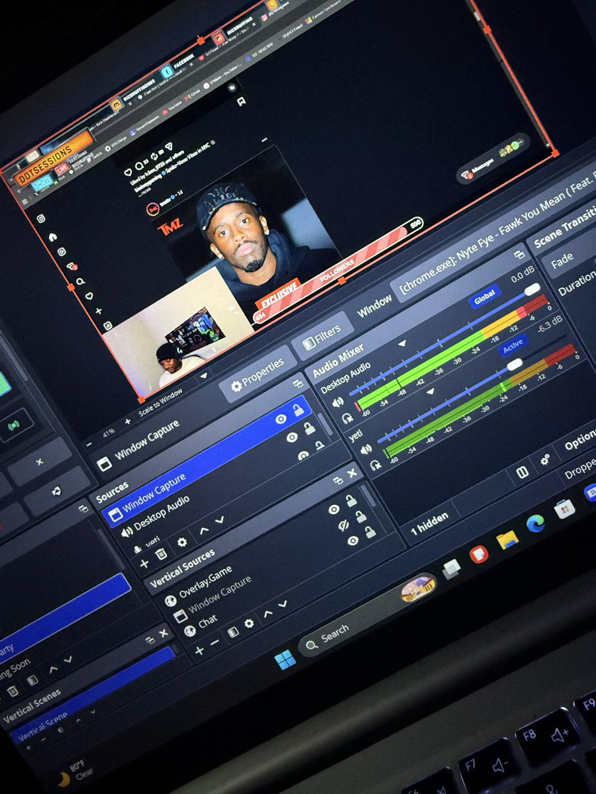Select the Chat vertical source
This screenshot has width=596, height=794.
click(x=281, y=581)
